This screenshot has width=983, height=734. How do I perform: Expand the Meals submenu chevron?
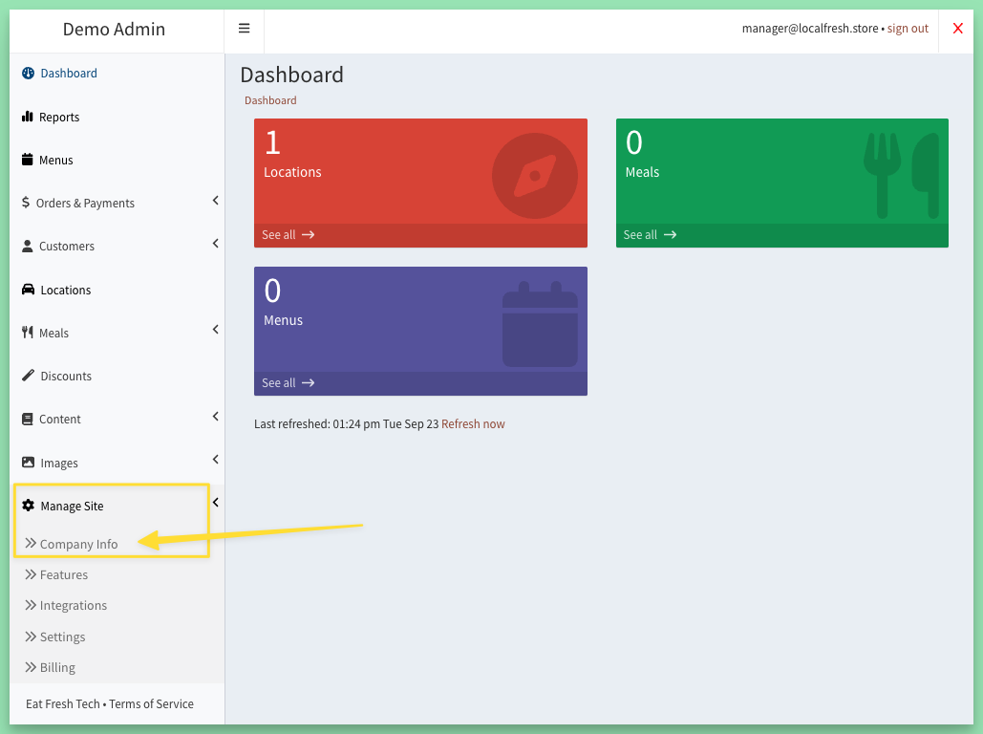point(216,330)
